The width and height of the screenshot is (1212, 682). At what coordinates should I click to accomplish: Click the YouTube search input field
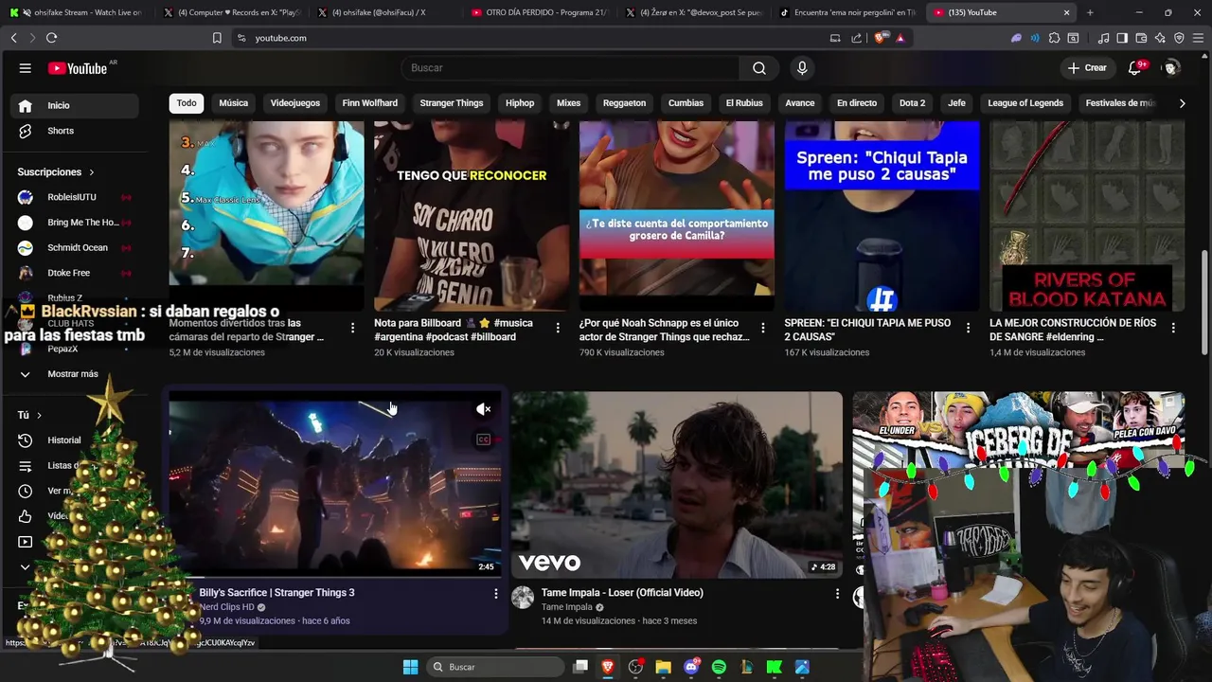click(571, 68)
